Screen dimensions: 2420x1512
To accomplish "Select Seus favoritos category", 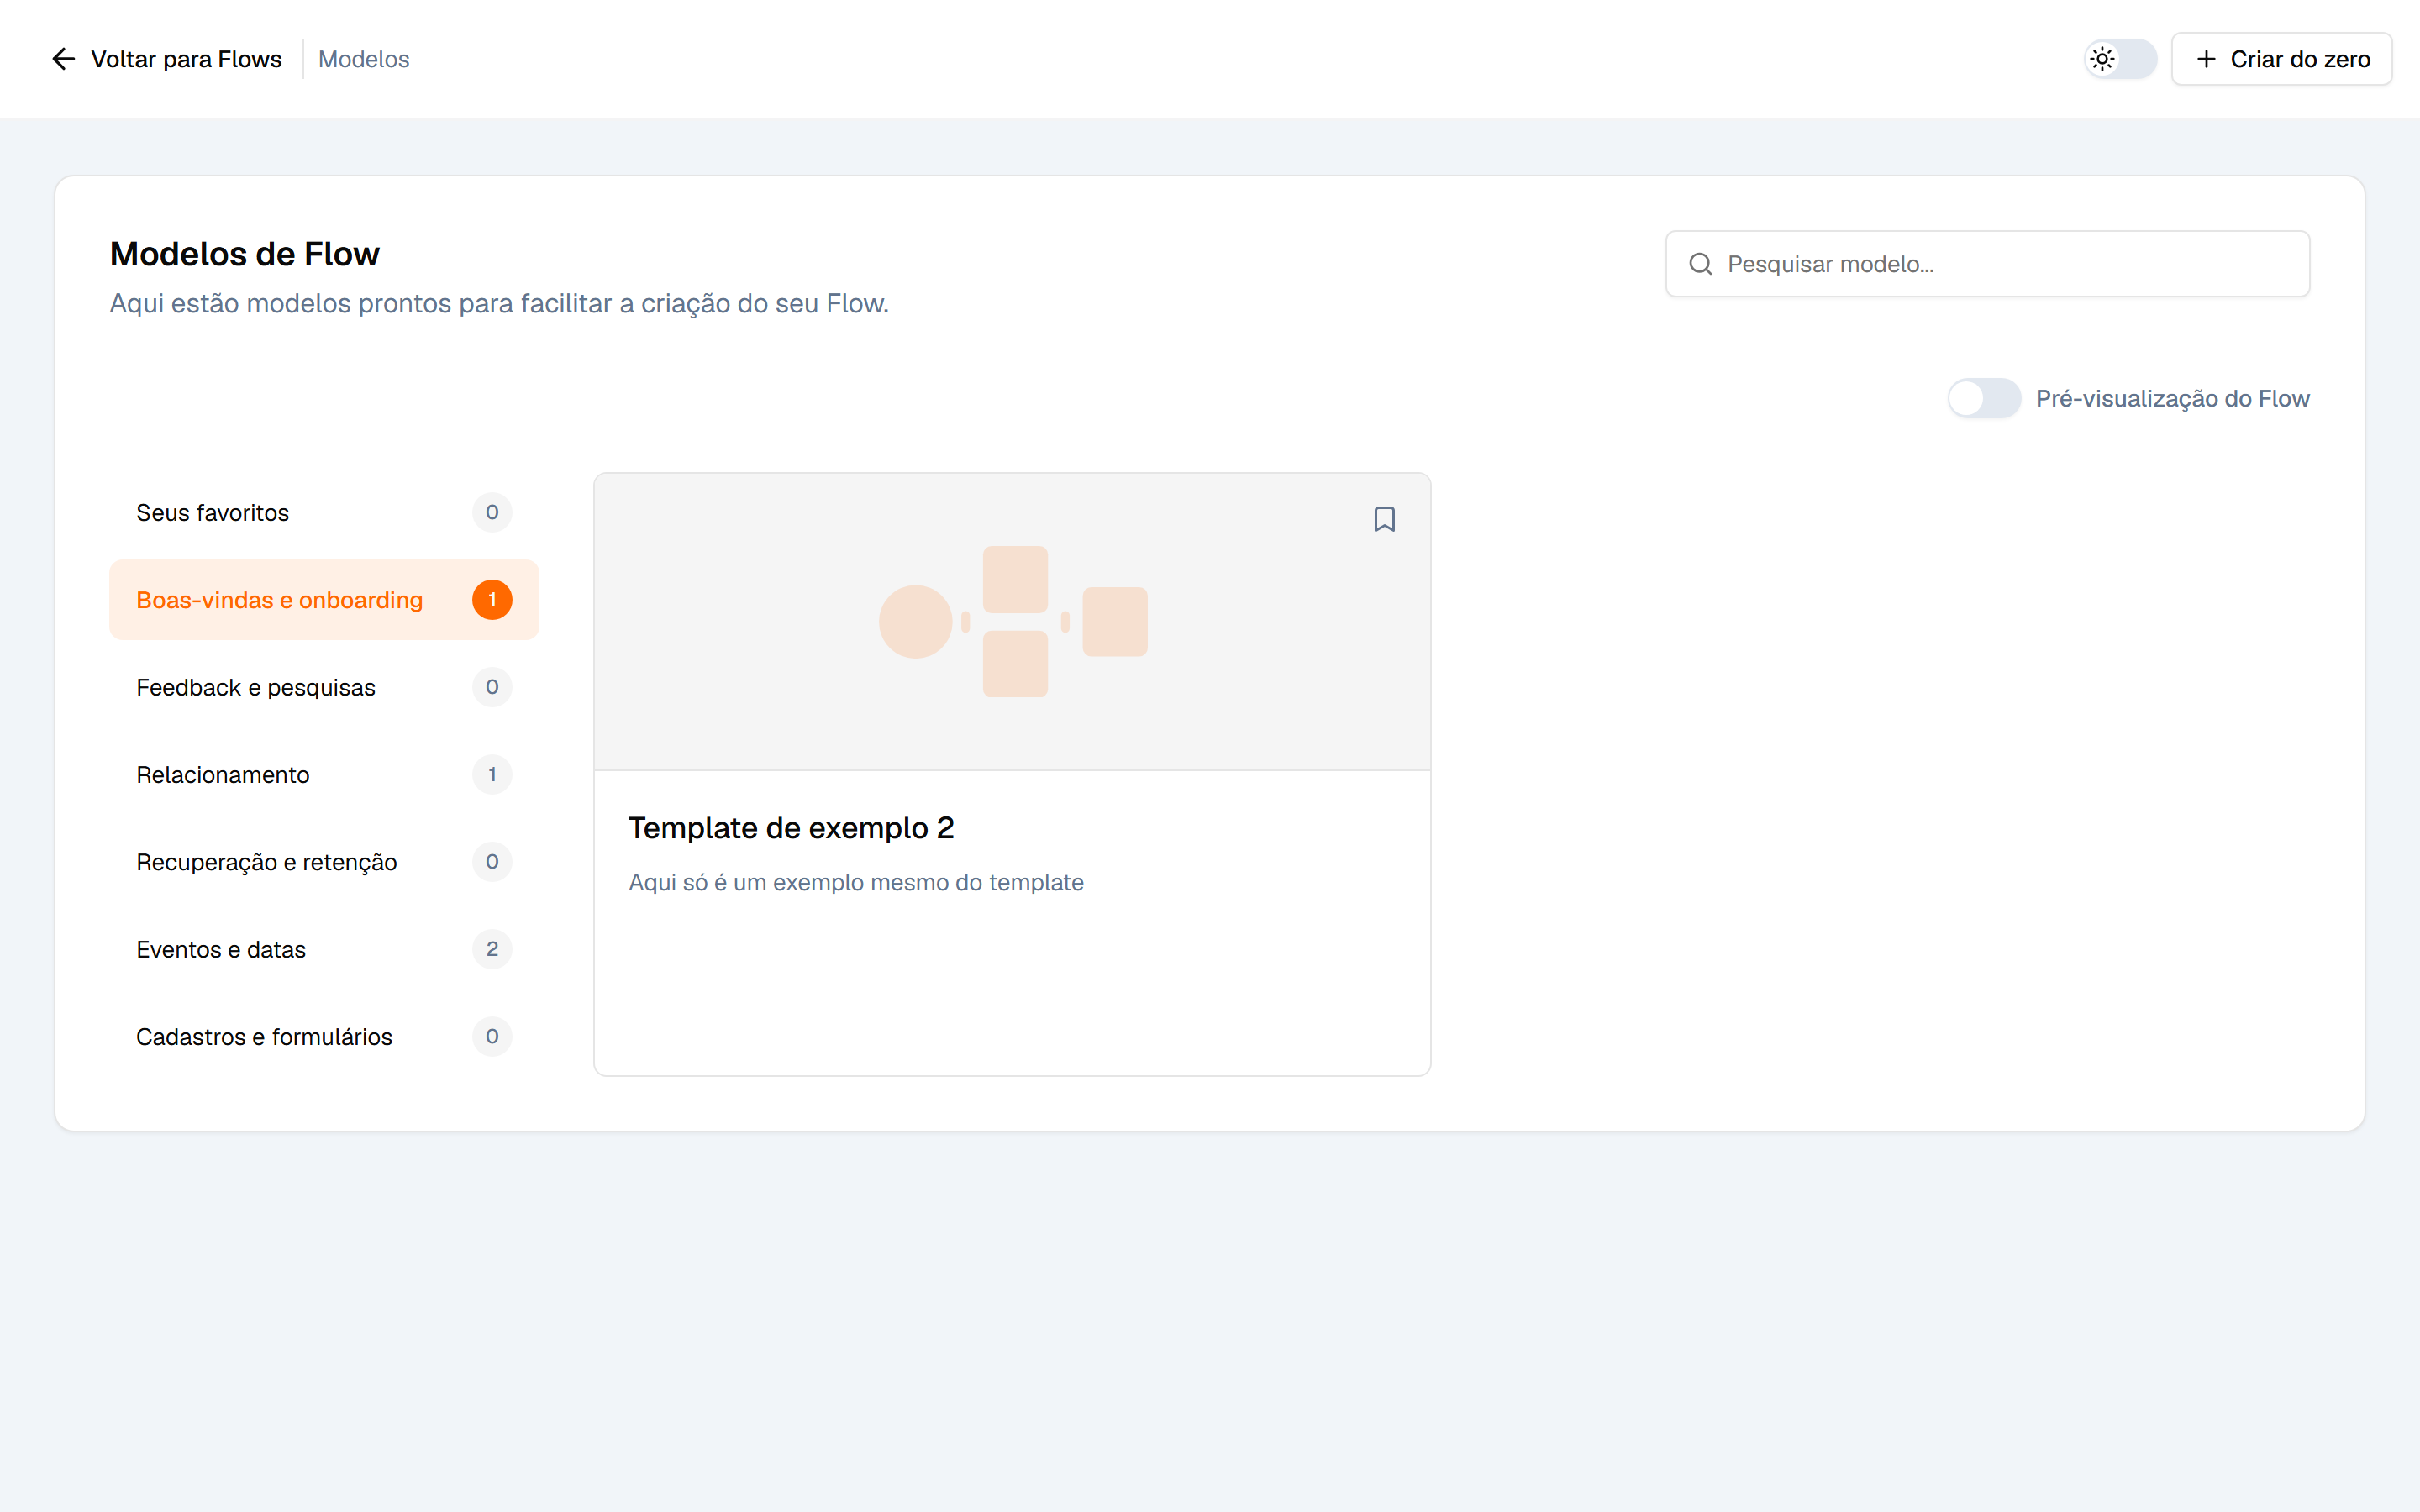I will pyautogui.click(x=324, y=513).
